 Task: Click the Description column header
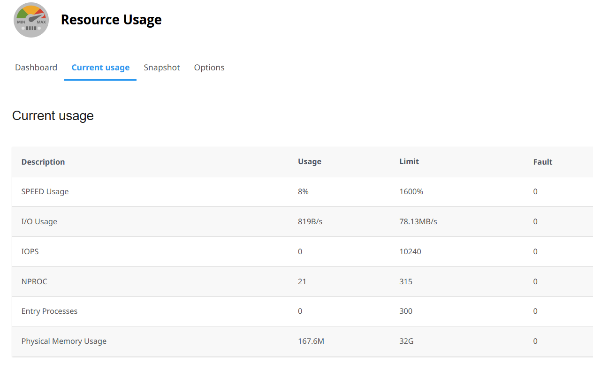pos(43,162)
